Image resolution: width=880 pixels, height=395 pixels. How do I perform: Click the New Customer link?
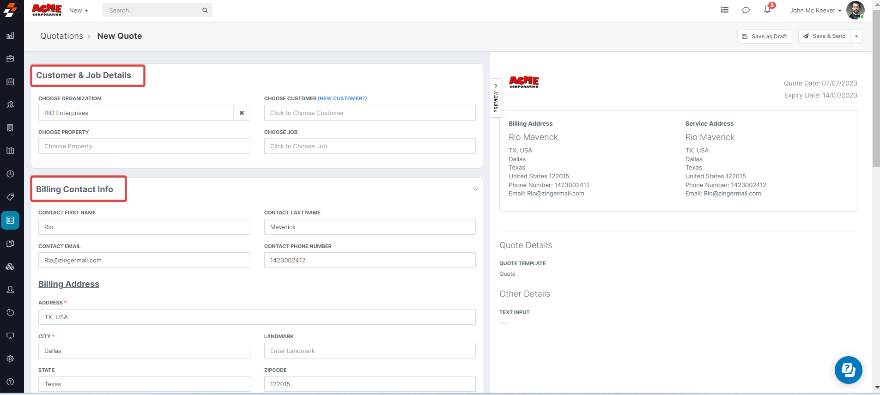click(342, 98)
